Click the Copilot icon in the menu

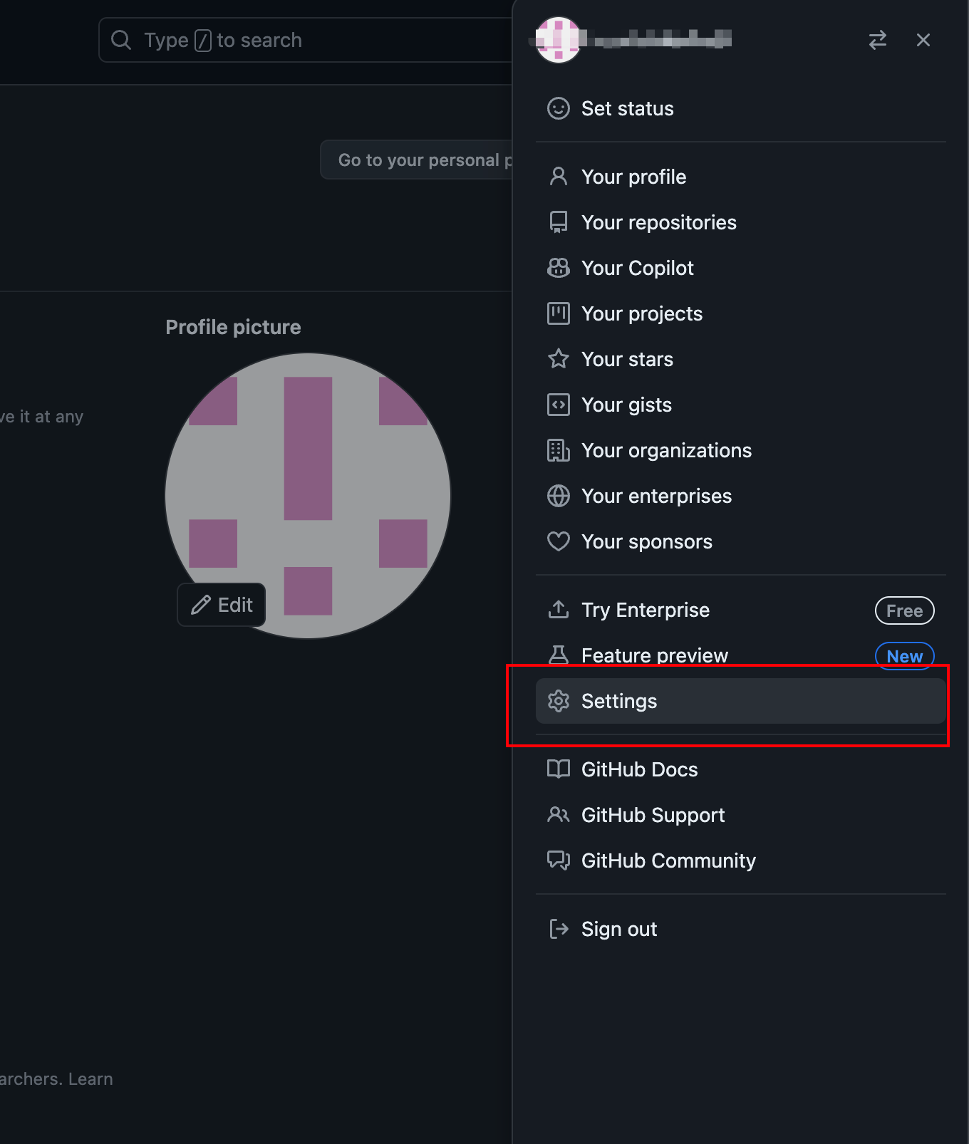point(558,268)
